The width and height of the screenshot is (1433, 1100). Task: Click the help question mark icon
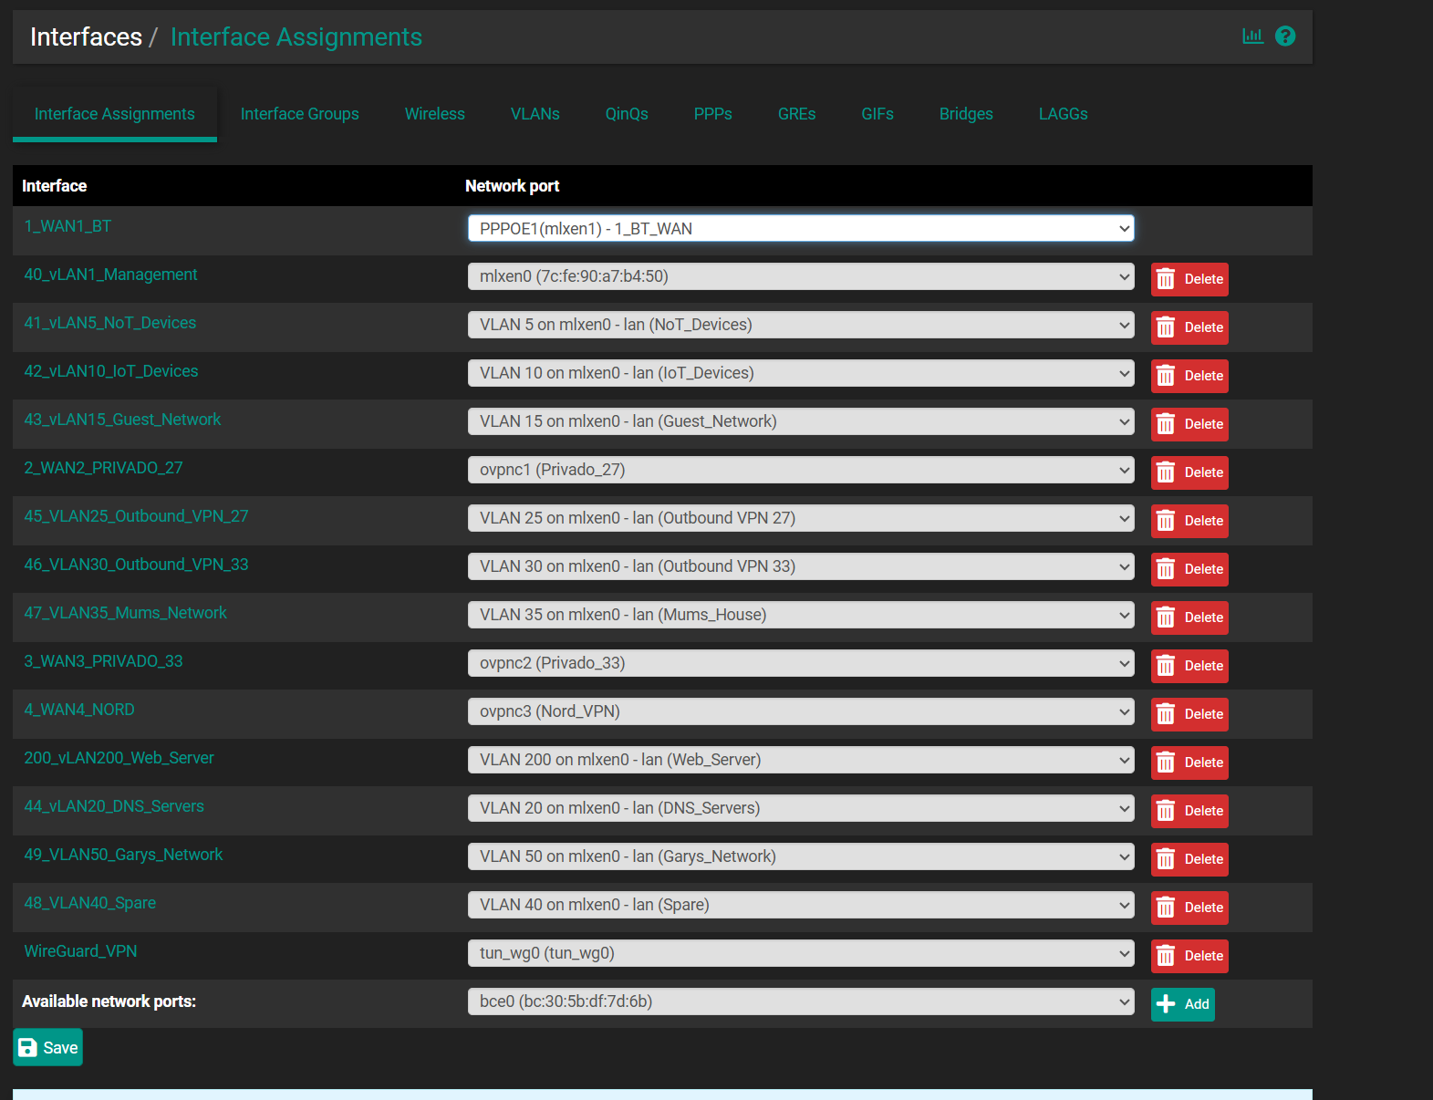tap(1284, 36)
